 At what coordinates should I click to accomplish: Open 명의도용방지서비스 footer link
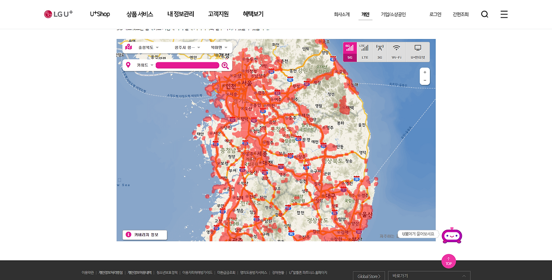(x=254, y=273)
